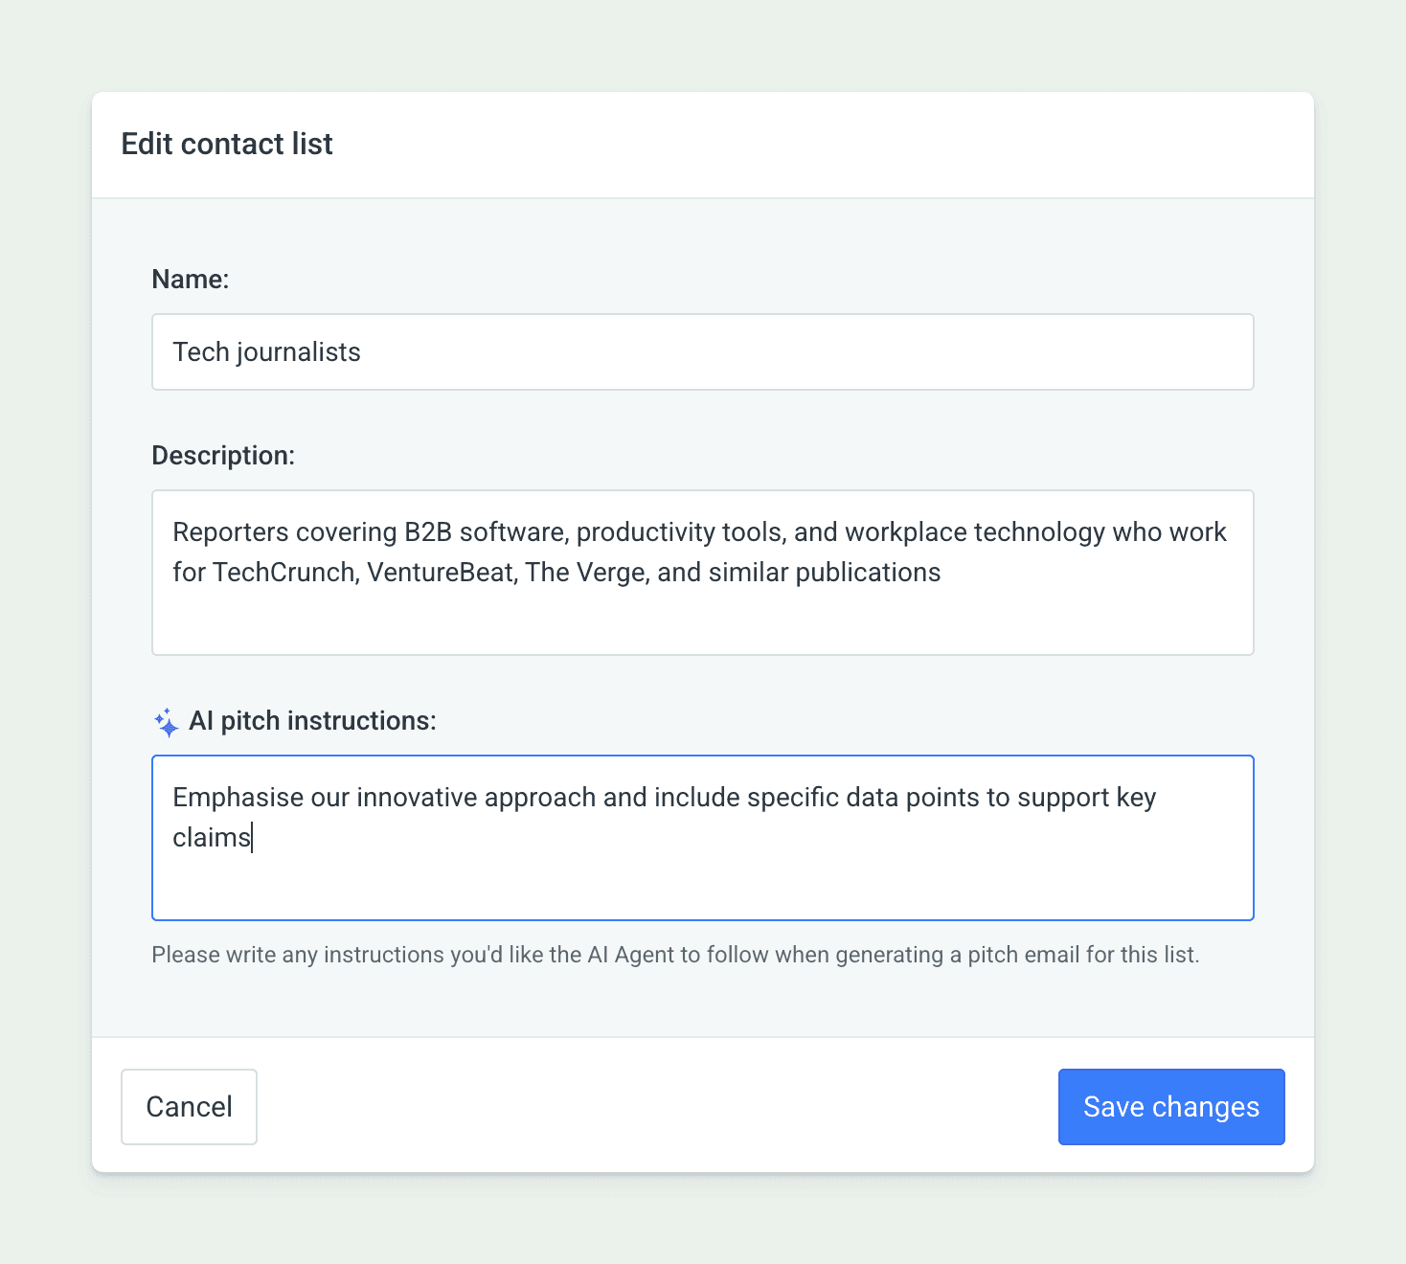Click the "Edit contact list" dialog title
1406x1264 pixels.
pos(227,145)
